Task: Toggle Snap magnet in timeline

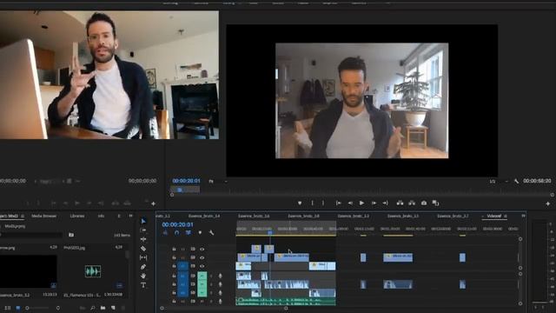Action: (x=177, y=233)
